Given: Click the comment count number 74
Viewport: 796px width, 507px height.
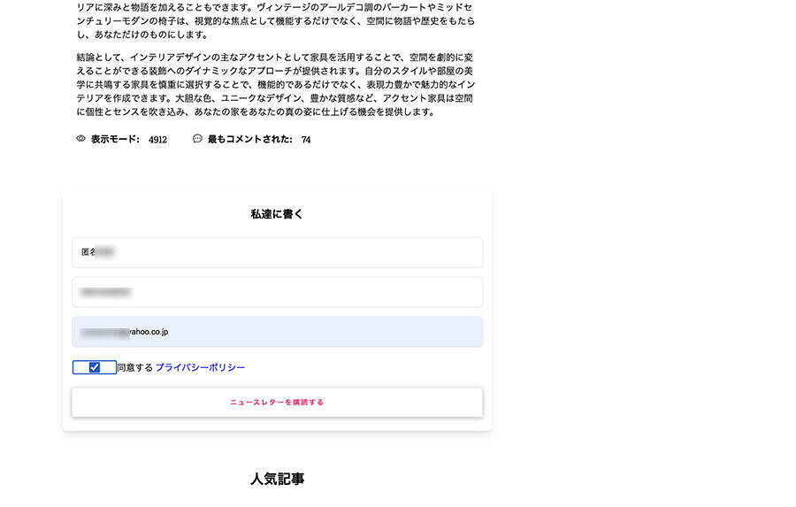Looking at the screenshot, I should [306, 140].
